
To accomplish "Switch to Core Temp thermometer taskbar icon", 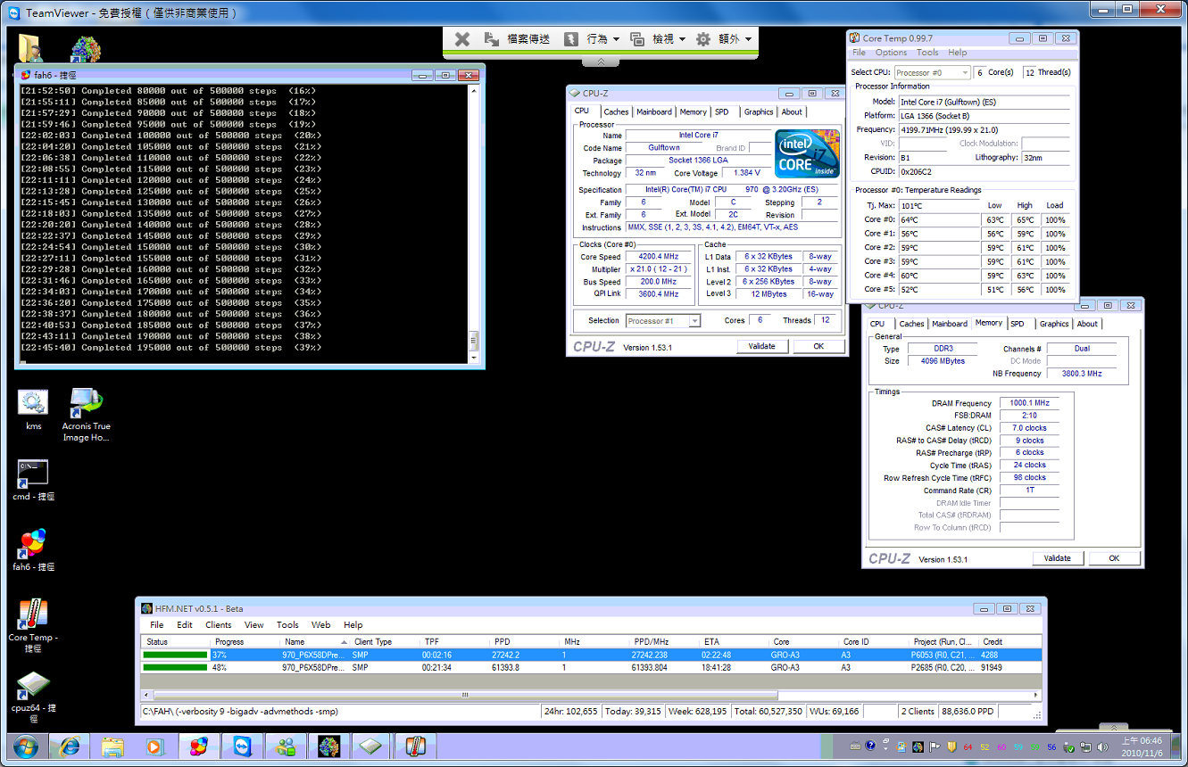I will pyautogui.click(x=415, y=746).
